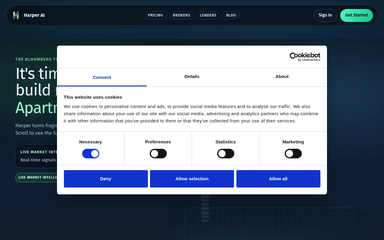Click the Harper AI brand name
Viewport: 384px width, 240px height.
[x=34, y=15]
